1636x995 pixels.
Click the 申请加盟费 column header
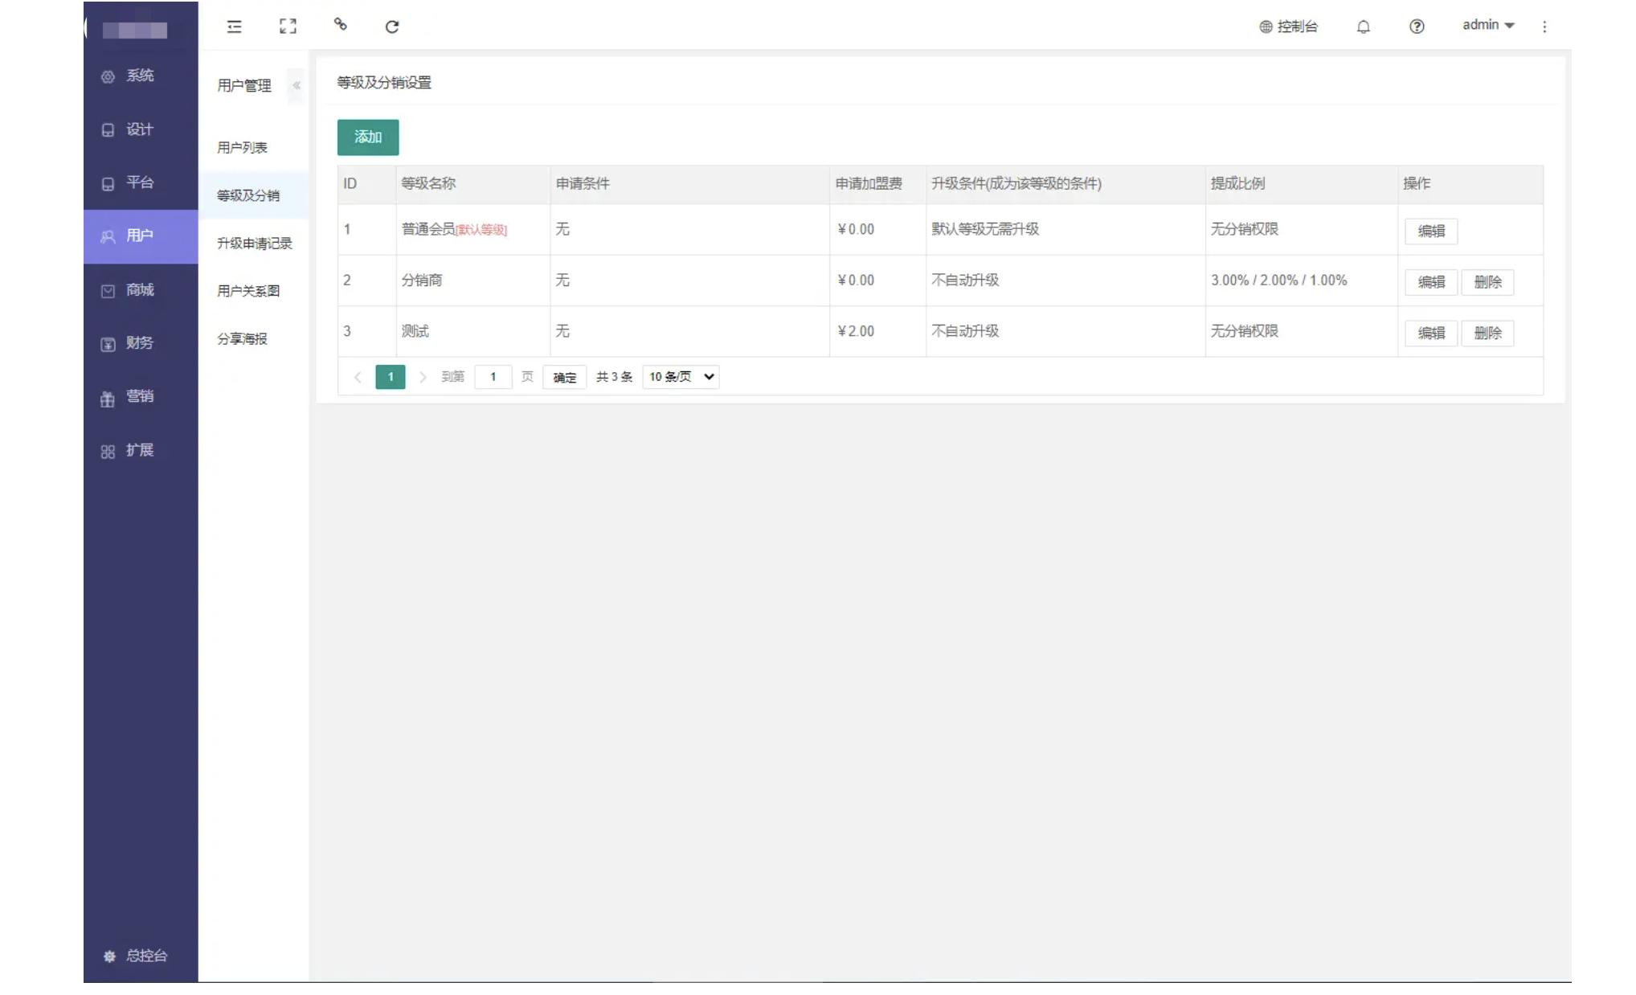(x=877, y=184)
